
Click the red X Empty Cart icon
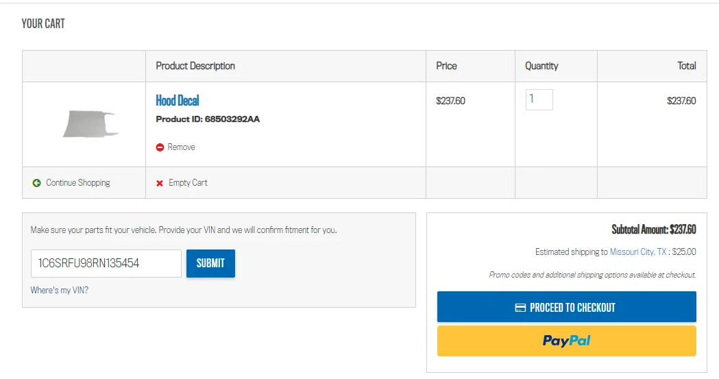pos(160,183)
